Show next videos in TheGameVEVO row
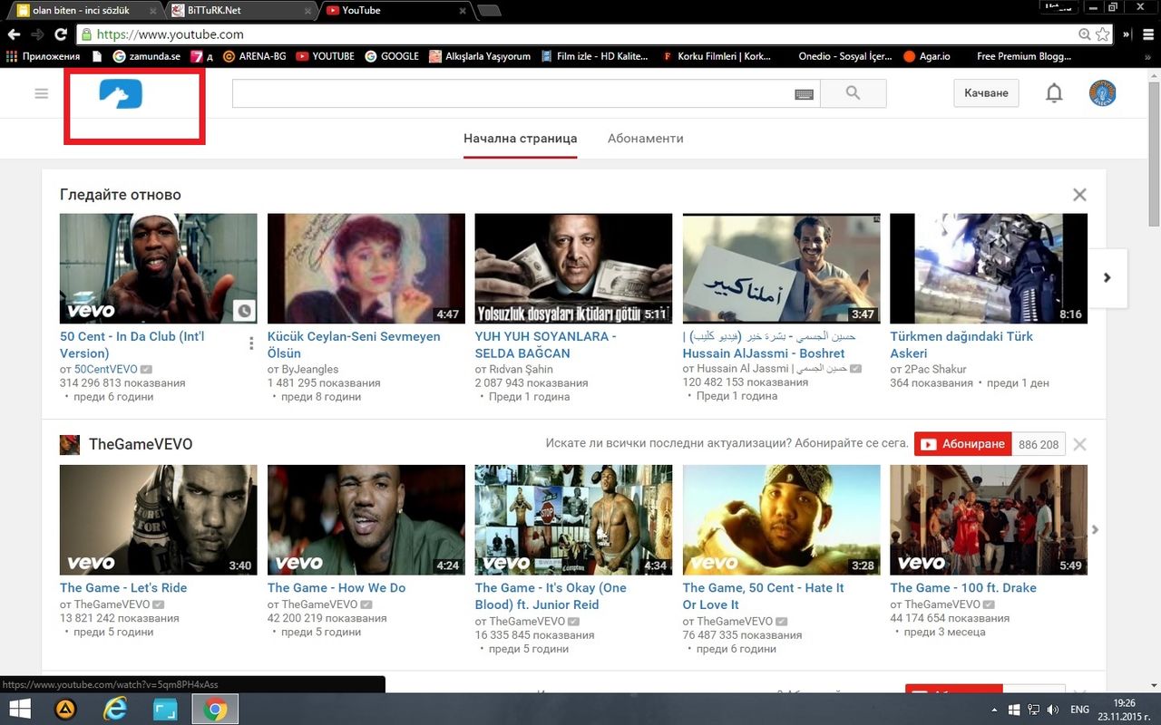Screen dimensions: 1161x725 click(x=1096, y=530)
